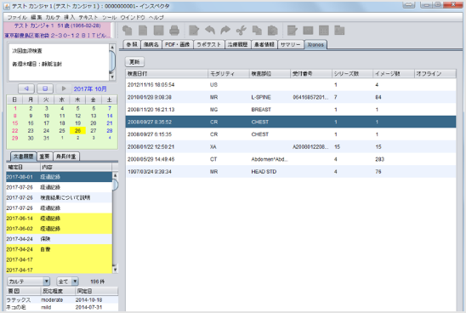
Task: Switch to the 患者情報 tab
Action: 264,44
